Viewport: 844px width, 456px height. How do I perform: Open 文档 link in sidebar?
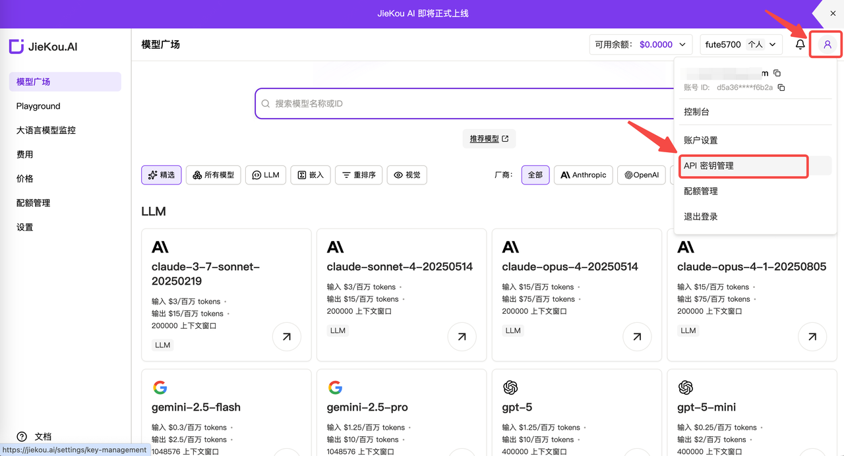[43, 436]
